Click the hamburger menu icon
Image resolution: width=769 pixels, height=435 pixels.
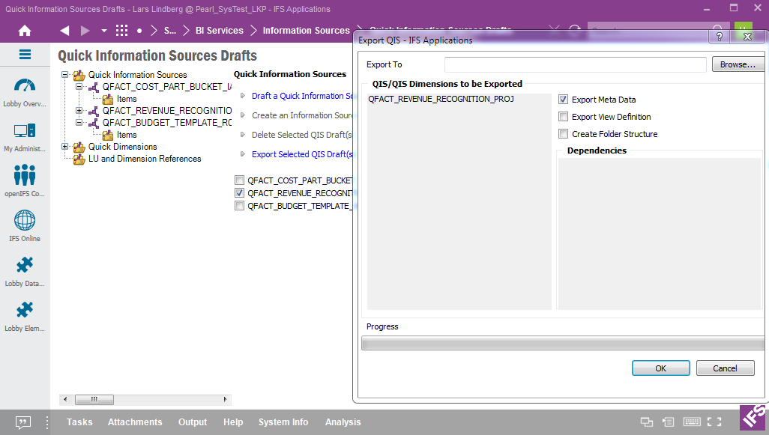25,55
